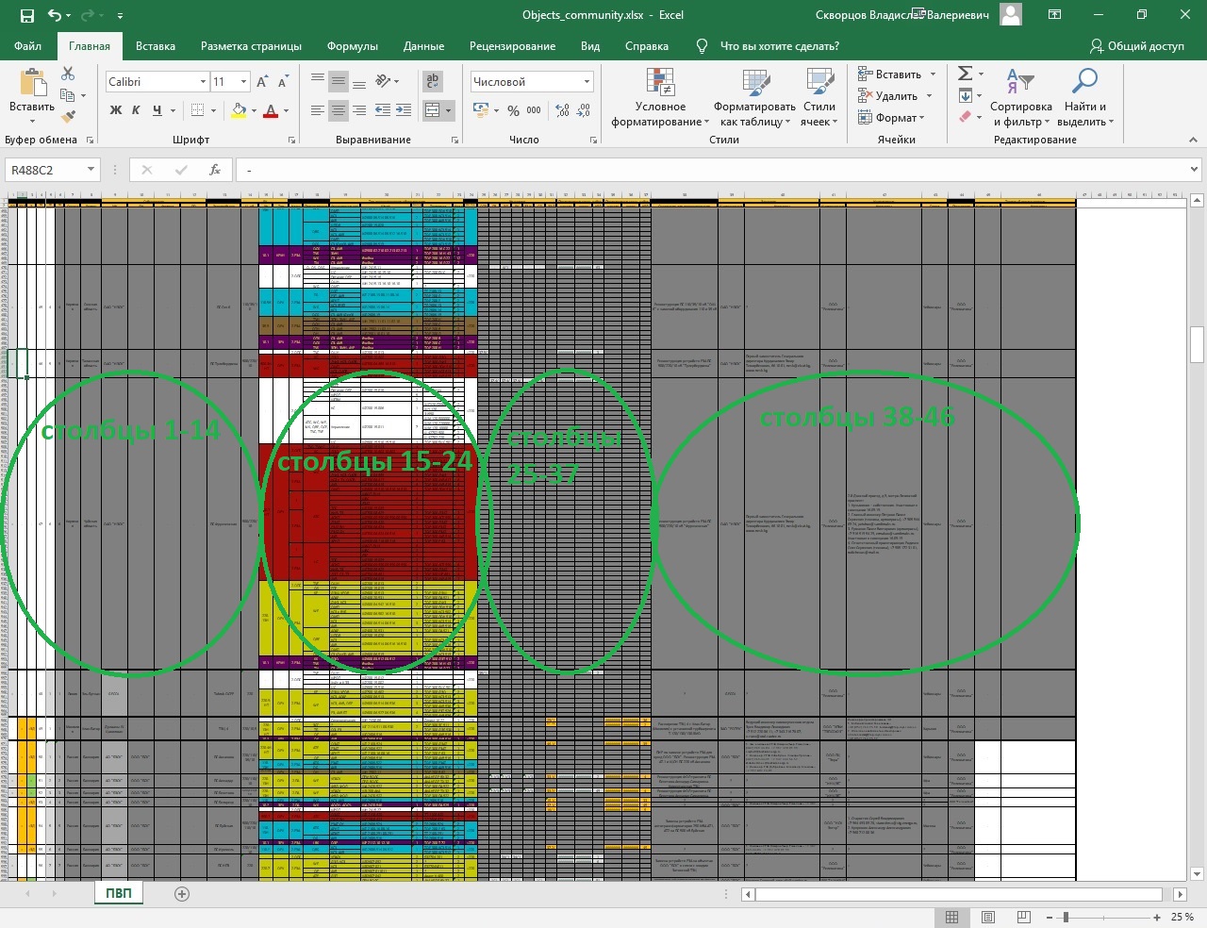Click the large Paste clipboard icon

pyautogui.click(x=32, y=83)
